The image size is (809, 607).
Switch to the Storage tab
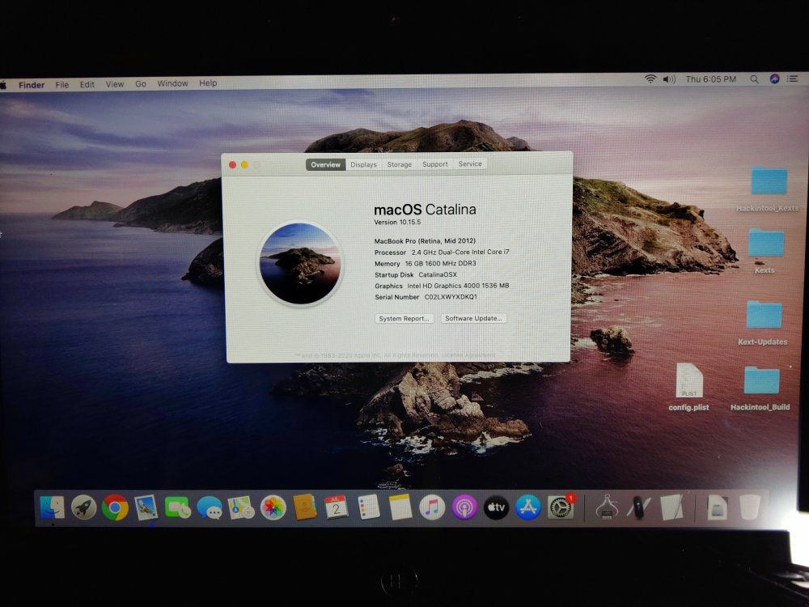coord(400,164)
